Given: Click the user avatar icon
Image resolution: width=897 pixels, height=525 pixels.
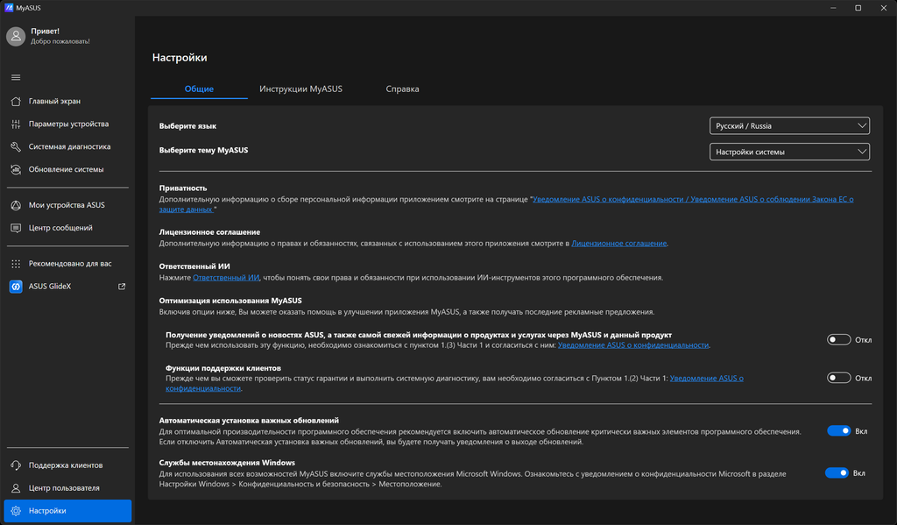Looking at the screenshot, I should (16, 36).
